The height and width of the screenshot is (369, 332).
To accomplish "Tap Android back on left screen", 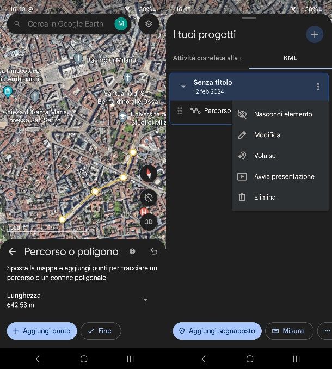I will coord(38,359).
